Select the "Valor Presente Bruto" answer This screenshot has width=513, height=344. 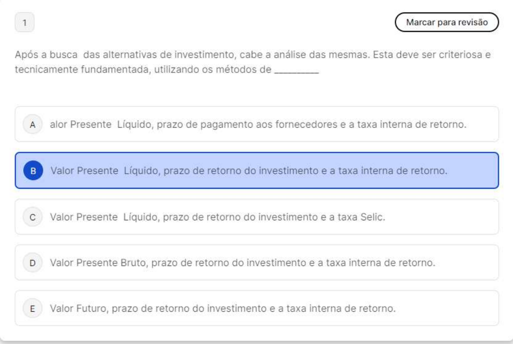pyautogui.click(x=242, y=263)
